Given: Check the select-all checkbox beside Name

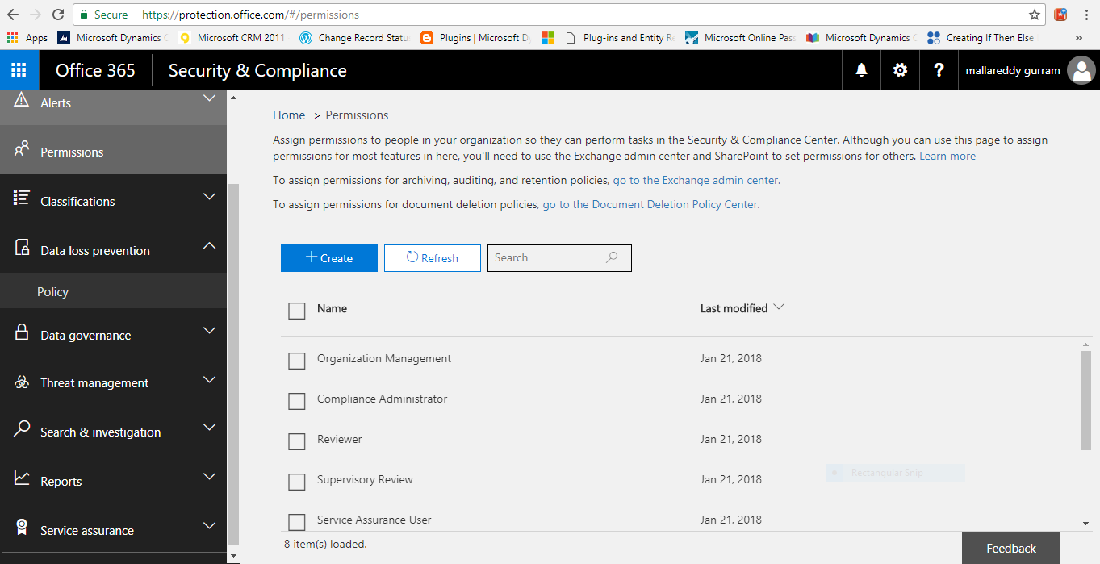Looking at the screenshot, I should point(297,311).
